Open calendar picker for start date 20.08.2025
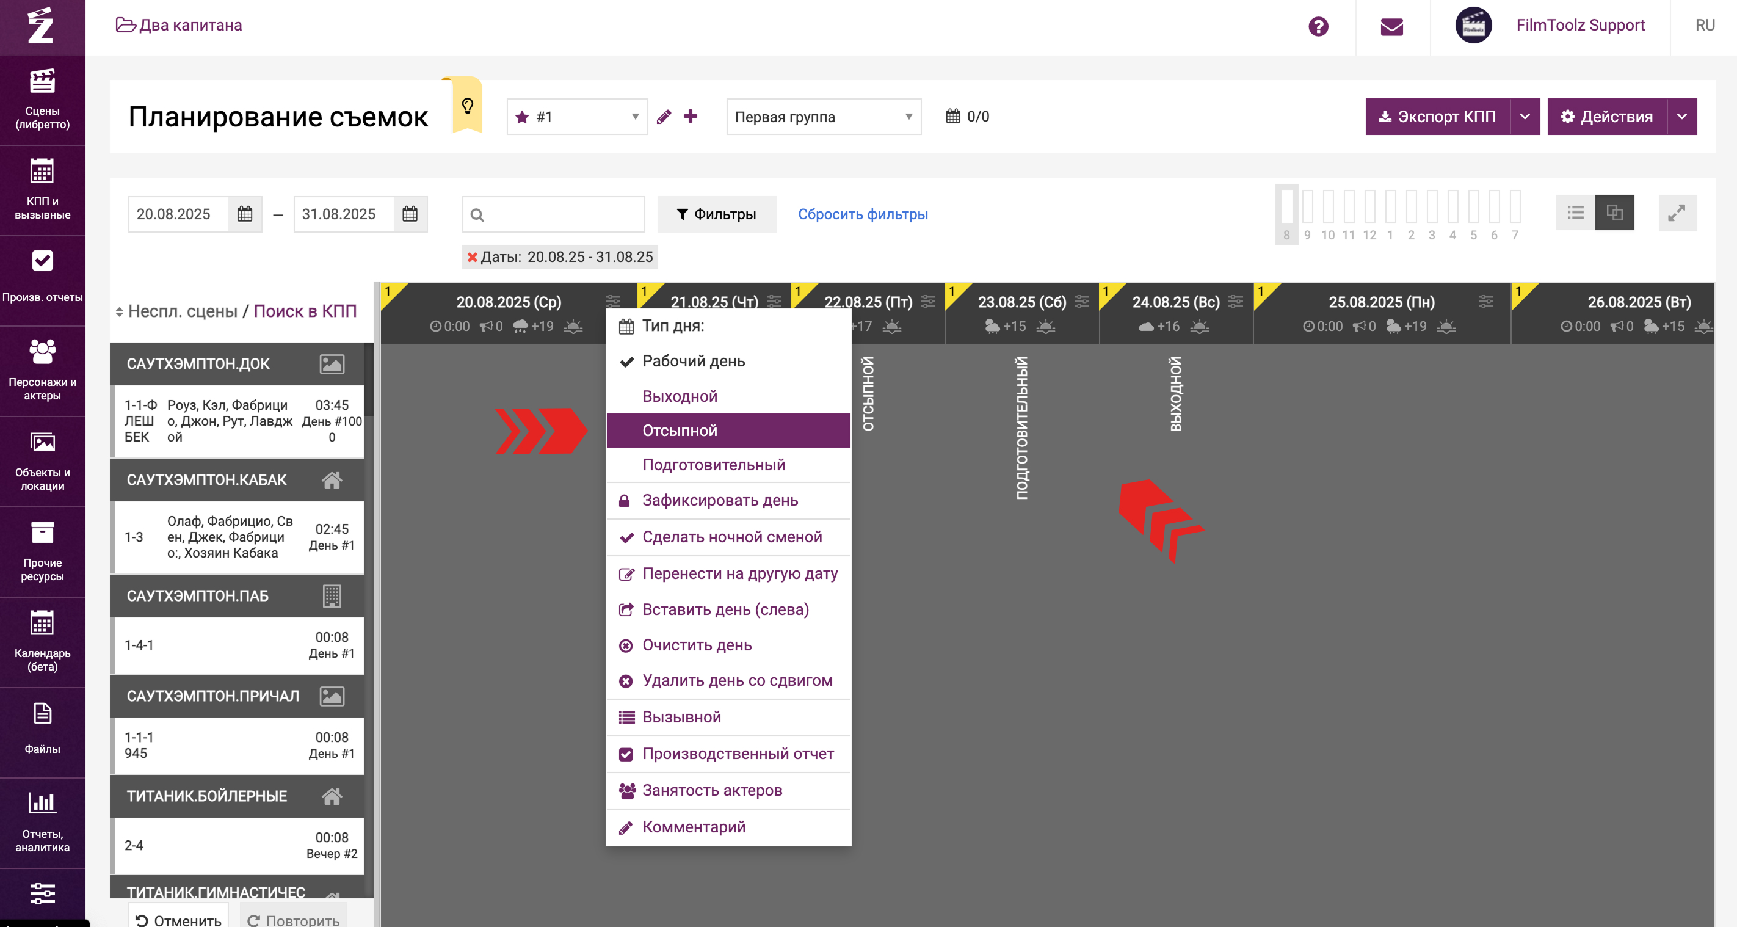 245,214
